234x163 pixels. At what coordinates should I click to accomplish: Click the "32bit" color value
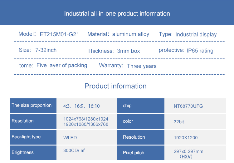tap(179, 122)
